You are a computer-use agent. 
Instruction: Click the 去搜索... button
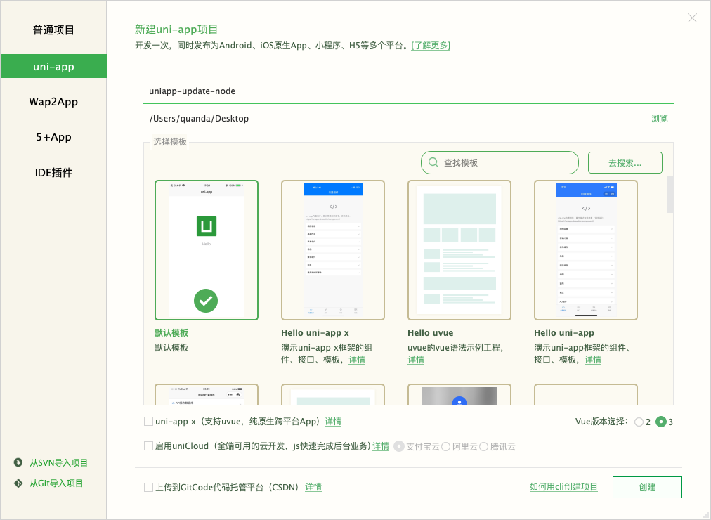(625, 163)
